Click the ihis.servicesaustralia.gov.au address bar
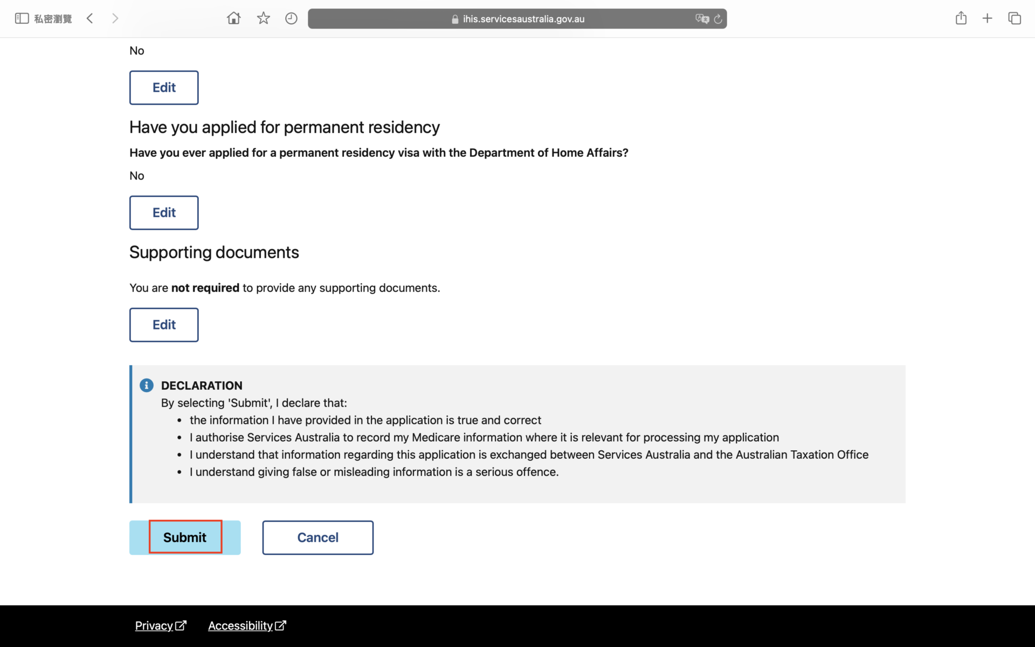 (x=517, y=19)
